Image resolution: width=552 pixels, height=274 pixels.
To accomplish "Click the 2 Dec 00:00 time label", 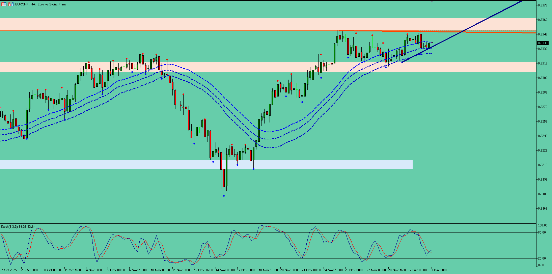I will [x=418, y=270].
